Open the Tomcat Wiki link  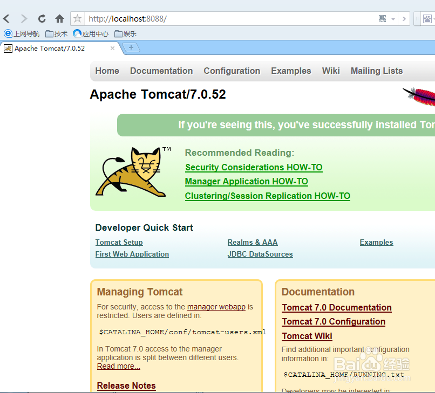point(307,336)
